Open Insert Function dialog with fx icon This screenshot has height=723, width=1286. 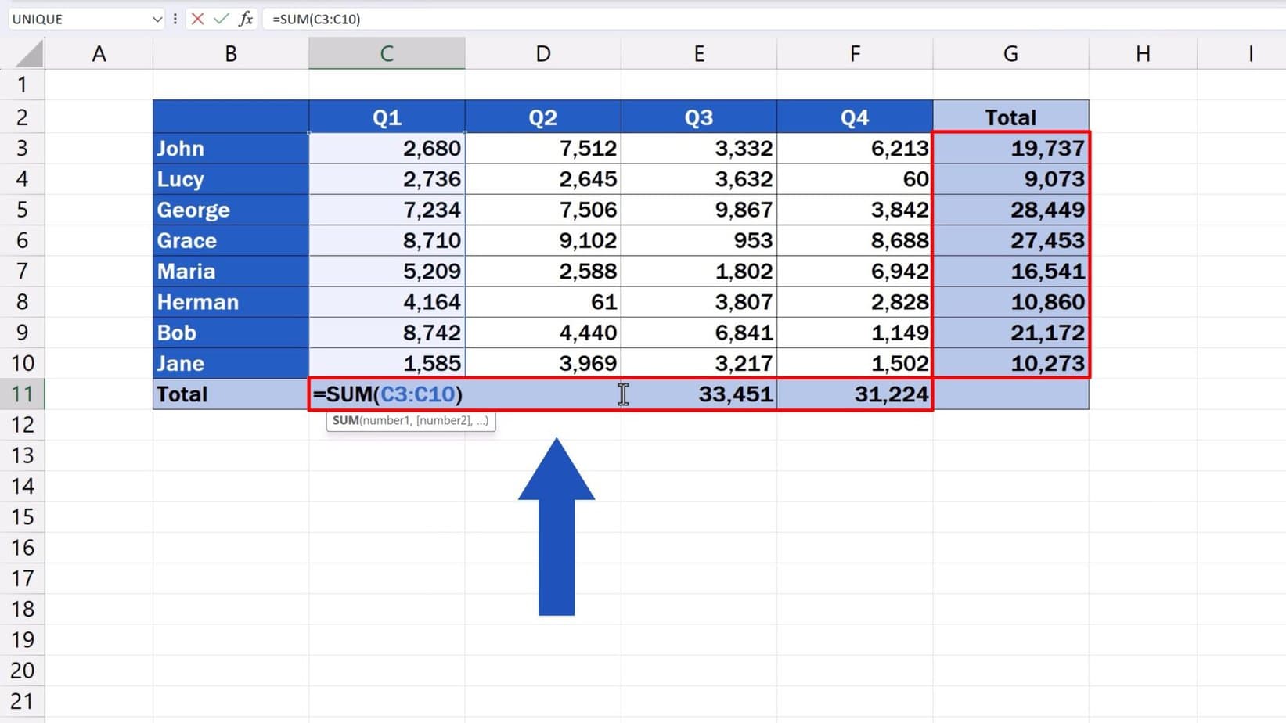246,19
